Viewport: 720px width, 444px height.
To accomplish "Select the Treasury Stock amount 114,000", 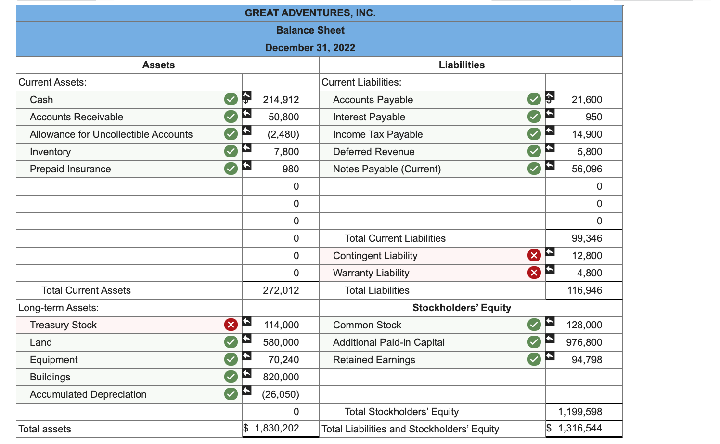I will coord(281,325).
